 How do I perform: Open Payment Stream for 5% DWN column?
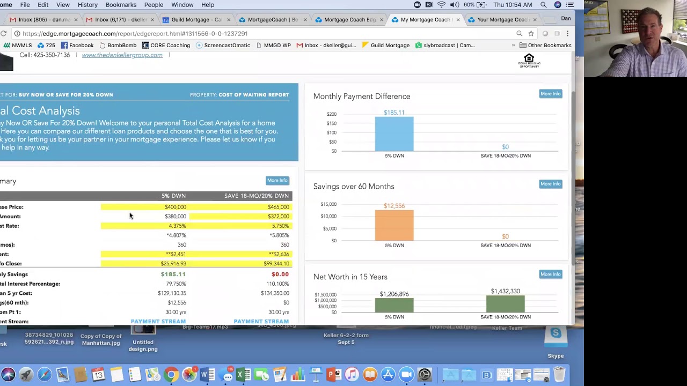158,321
